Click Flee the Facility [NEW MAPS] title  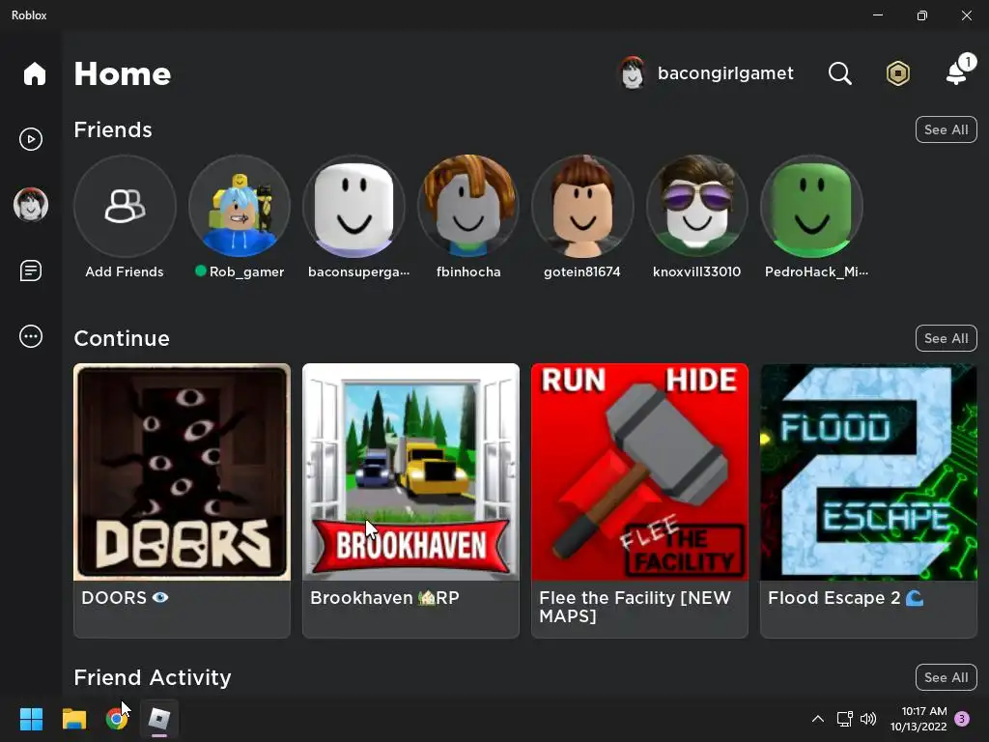[636, 607]
